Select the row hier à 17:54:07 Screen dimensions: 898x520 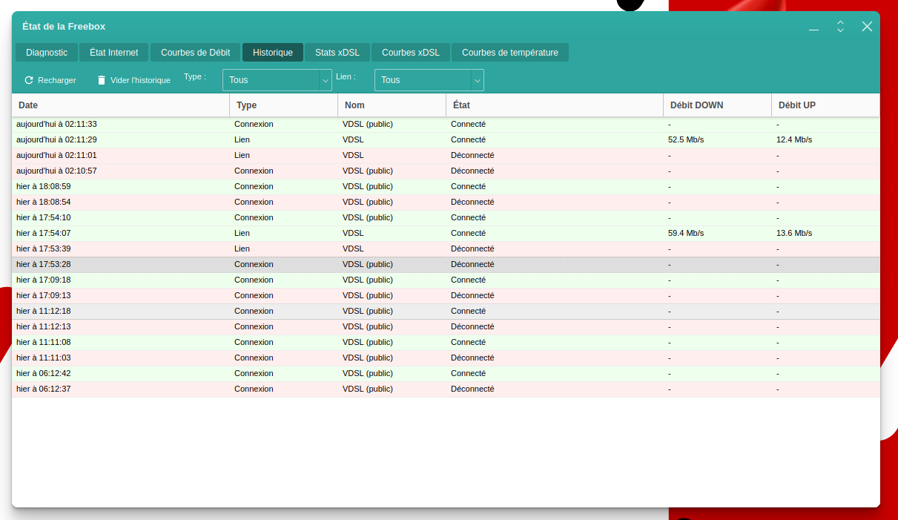[446, 233]
